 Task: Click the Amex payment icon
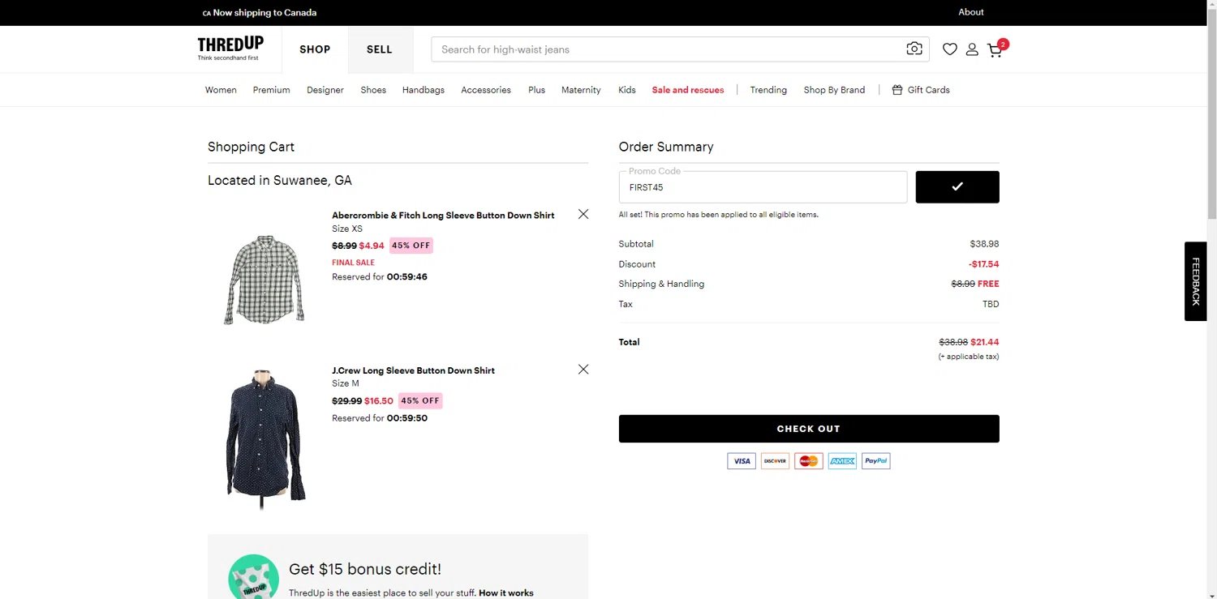point(842,460)
